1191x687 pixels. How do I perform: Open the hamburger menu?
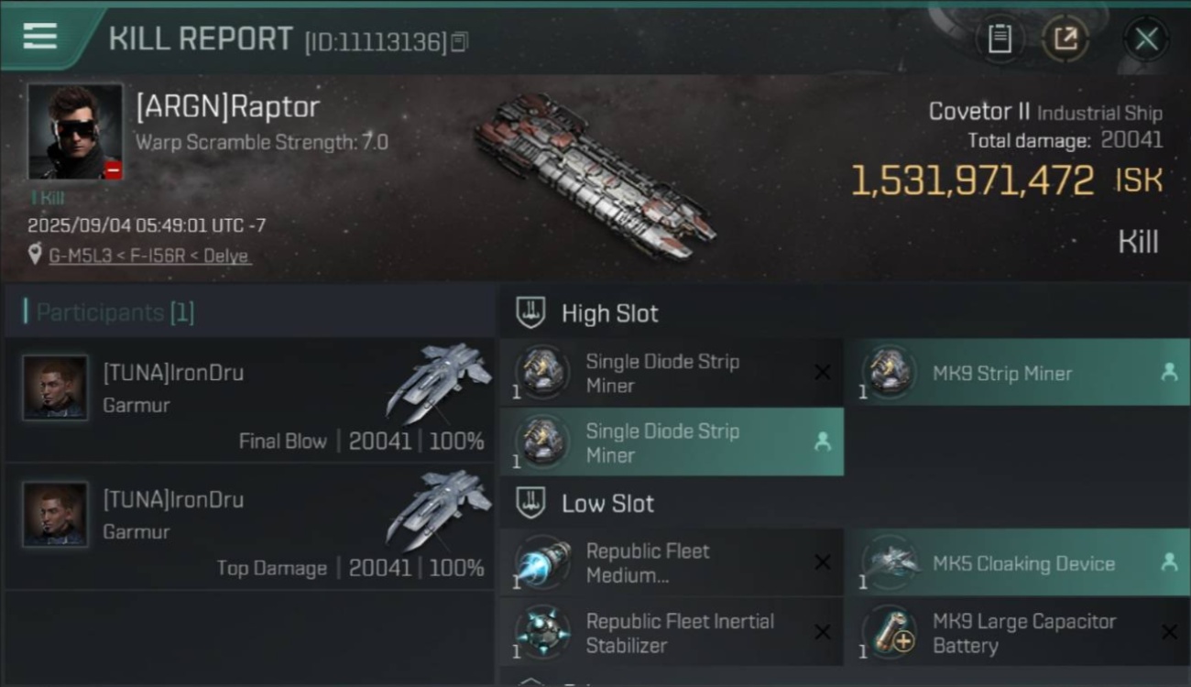pyautogui.click(x=40, y=37)
